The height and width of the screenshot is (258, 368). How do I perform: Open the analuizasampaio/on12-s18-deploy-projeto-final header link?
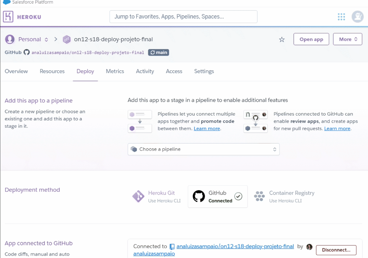[x=88, y=53]
